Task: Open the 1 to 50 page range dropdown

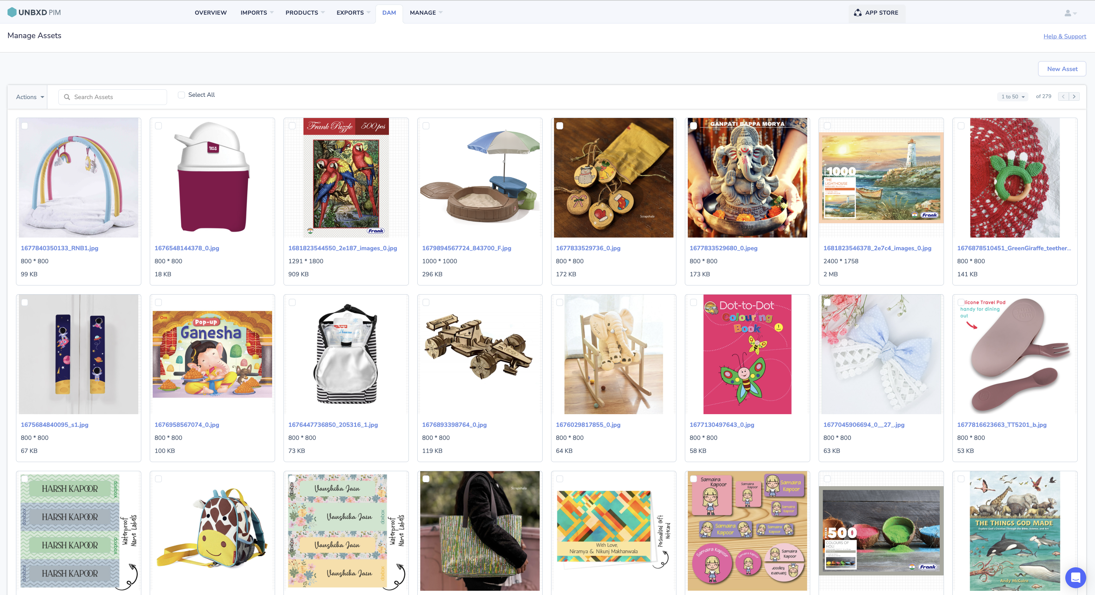Action: pyautogui.click(x=1012, y=97)
